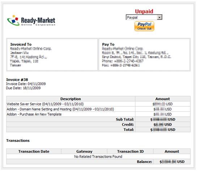Click Due Date: 18/11/2009 line
Viewport: 197px width, 171px height.
tap(23, 88)
